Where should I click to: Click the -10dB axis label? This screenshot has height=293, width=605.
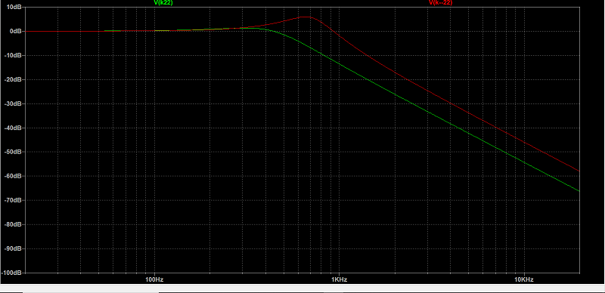coord(13,56)
